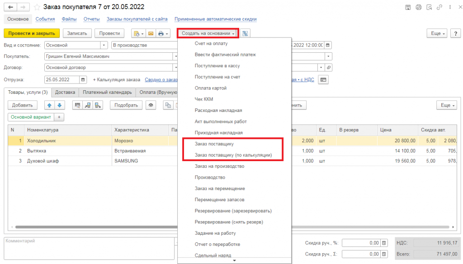Image resolution: width=463 pixels, height=264 pixels.
Task: Click the eye visibility icon
Action: 151,105
